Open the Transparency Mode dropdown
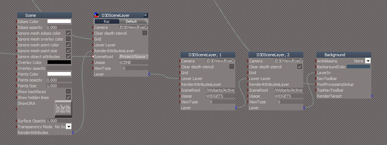 pos(69,127)
